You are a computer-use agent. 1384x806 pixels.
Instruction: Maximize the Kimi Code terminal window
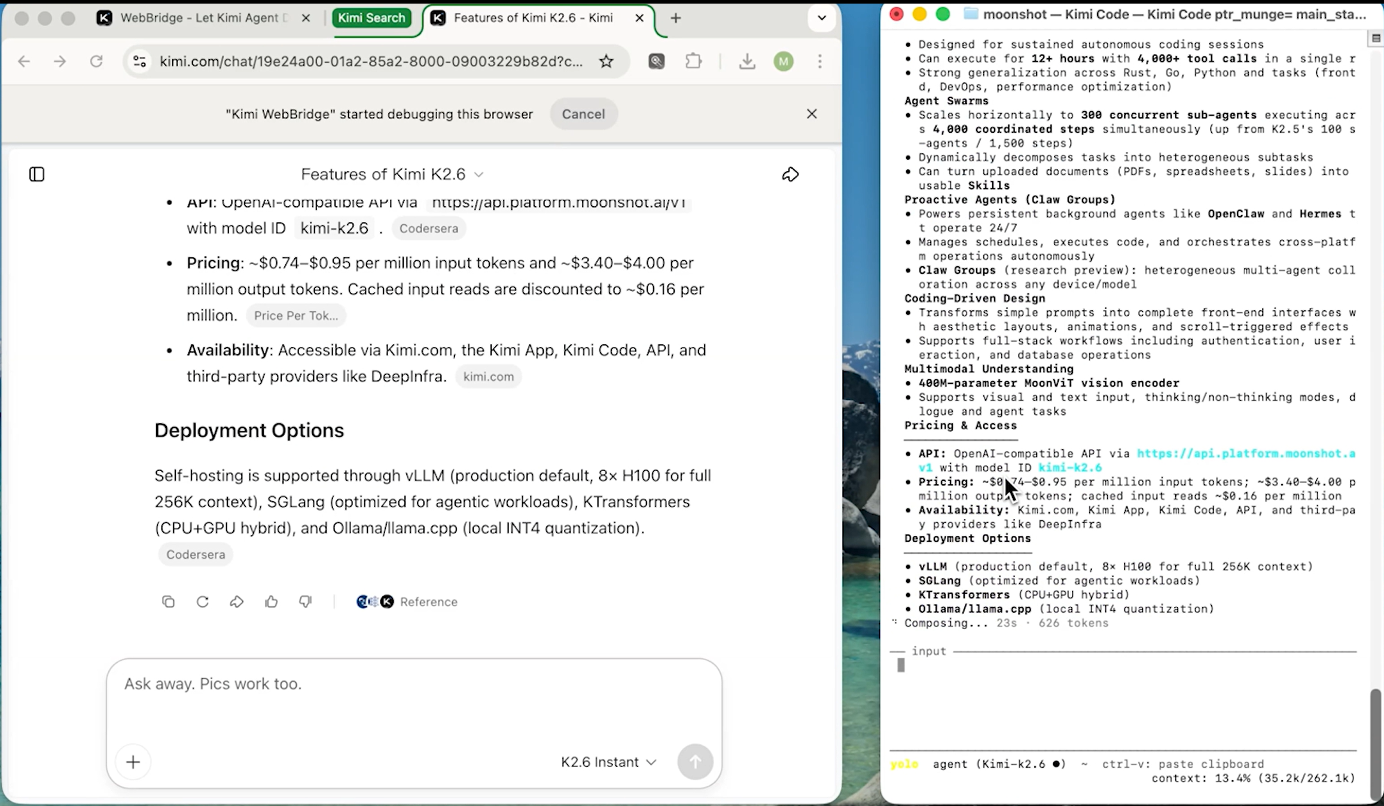(x=943, y=14)
